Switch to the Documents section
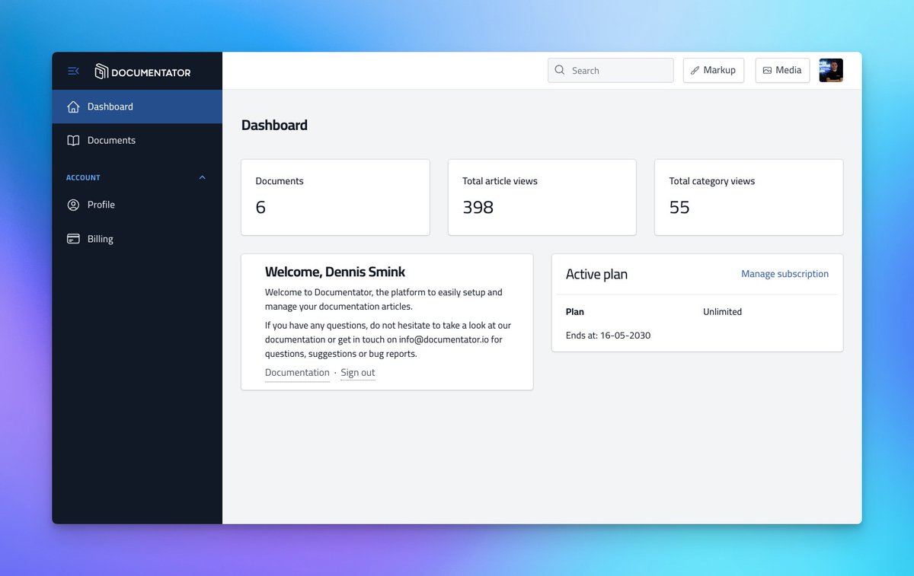Screen dimensions: 914x576 tap(113, 140)
